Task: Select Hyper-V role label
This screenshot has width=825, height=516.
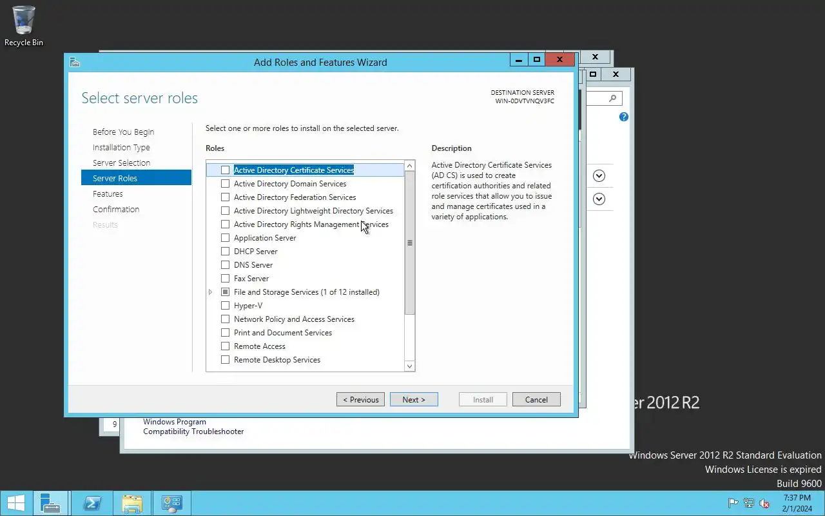Action: click(x=248, y=306)
